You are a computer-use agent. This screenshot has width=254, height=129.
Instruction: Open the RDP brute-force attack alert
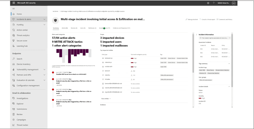(71, 75)
